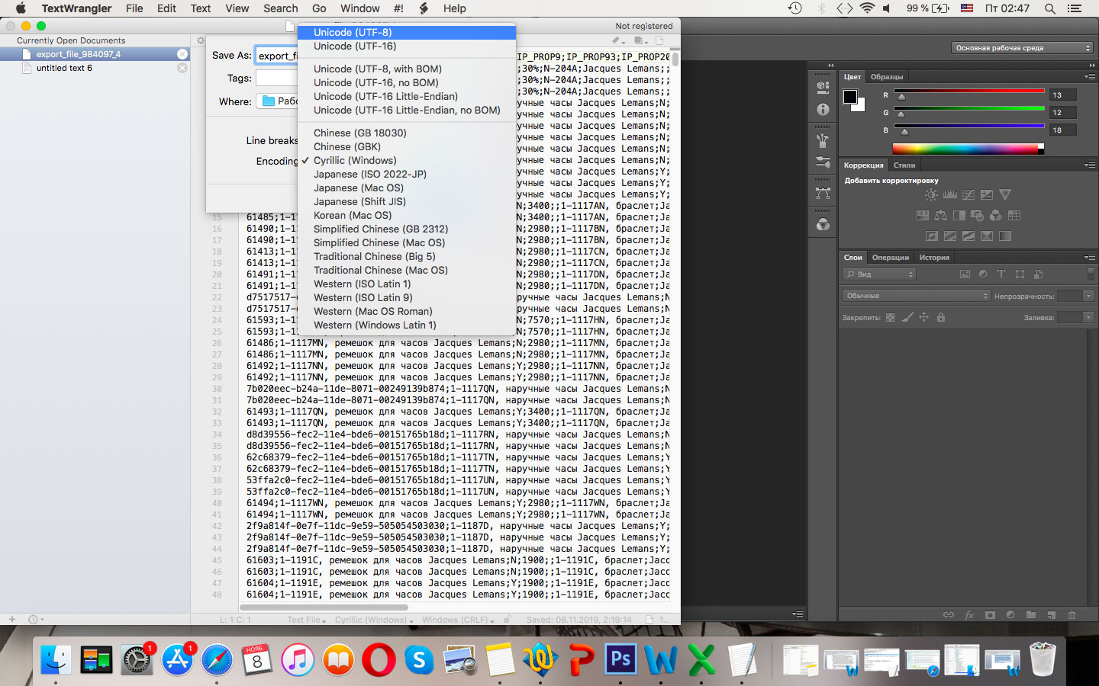This screenshot has width=1099, height=686.
Task: Toggle lock image pixels brush icon
Action: coord(907,317)
